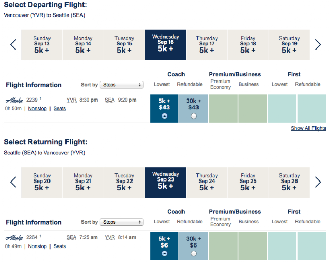Screen dimensions: 330x263
Task: Click next week arrow for returning dates
Action: tap(318, 182)
